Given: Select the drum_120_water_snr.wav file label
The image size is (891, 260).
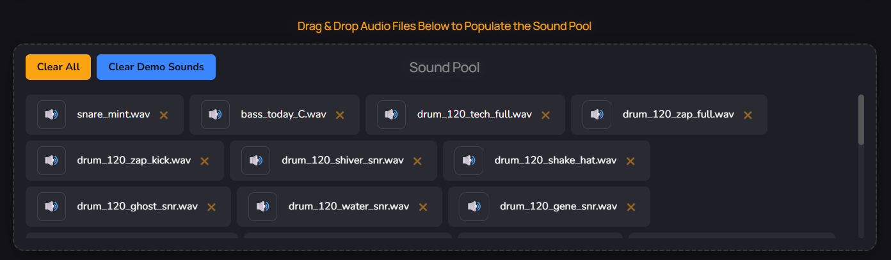Looking at the screenshot, I should tap(348, 207).
